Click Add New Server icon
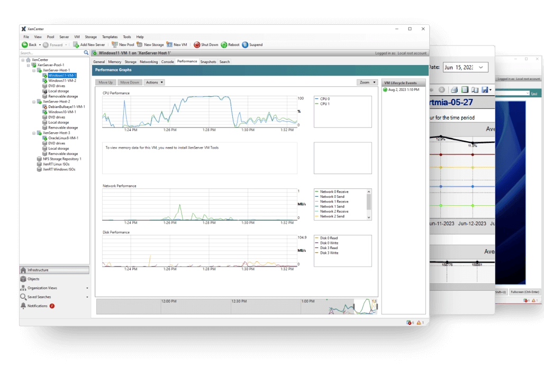 click(76, 45)
